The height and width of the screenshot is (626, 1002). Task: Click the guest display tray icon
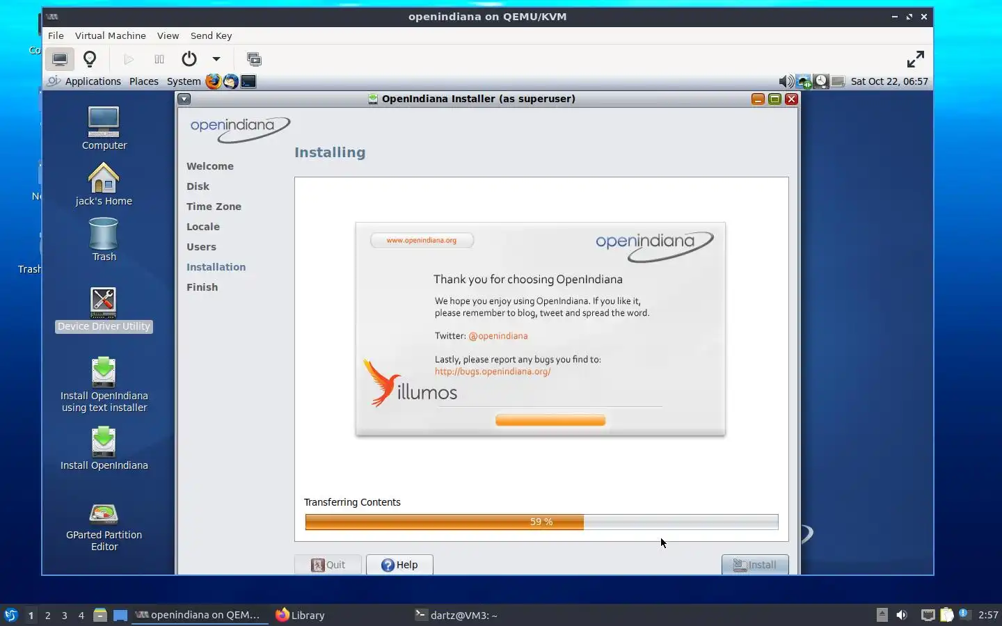[x=838, y=81]
